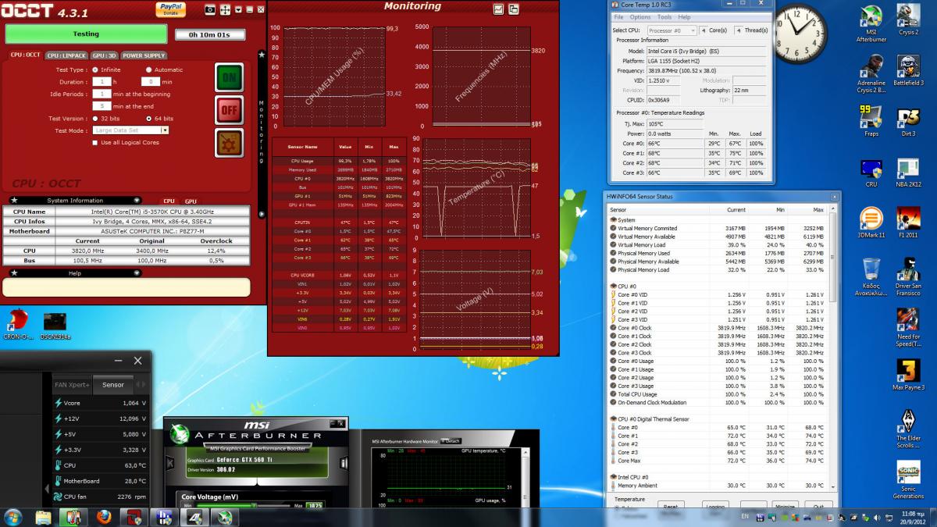Click the green Testing status bar
Image resolution: width=937 pixels, height=527 pixels.
pos(86,34)
